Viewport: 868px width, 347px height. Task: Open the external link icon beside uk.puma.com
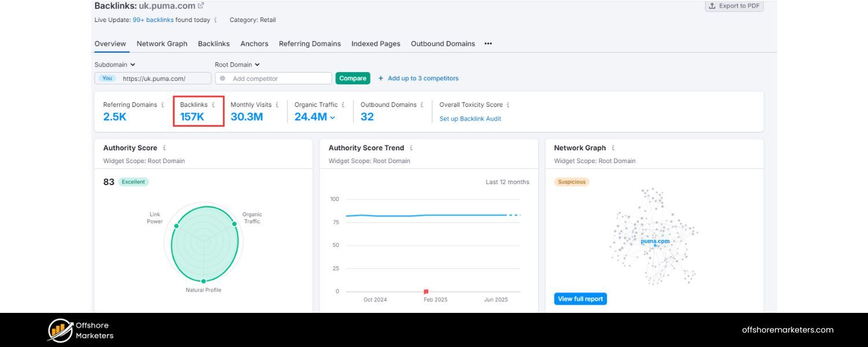click(200, 5)
